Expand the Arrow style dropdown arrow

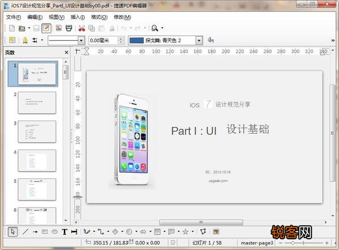click(42, 40)
